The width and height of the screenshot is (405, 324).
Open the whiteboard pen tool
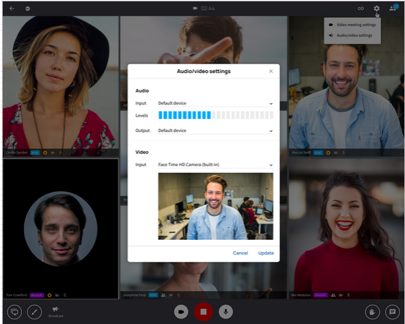point(34,312)
